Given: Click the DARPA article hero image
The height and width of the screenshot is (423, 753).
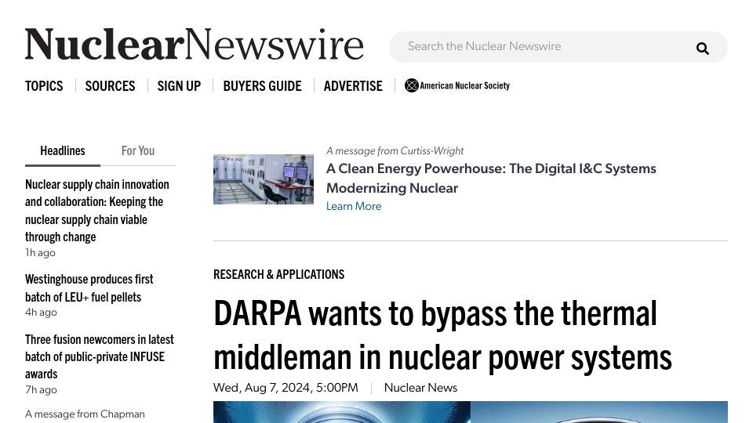Looking at the screenshot, I should point(471,412).
